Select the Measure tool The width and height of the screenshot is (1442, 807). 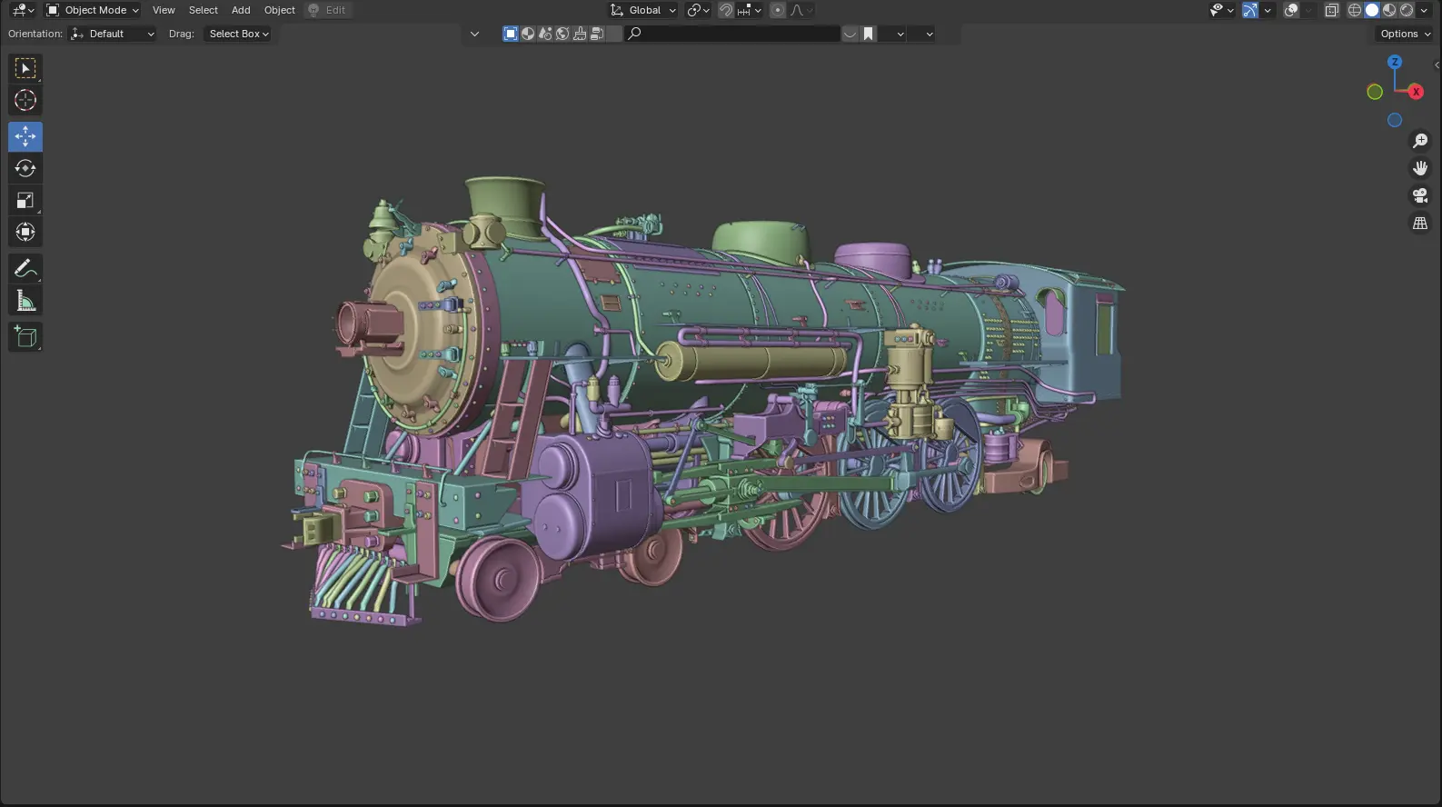click(25, 301)
